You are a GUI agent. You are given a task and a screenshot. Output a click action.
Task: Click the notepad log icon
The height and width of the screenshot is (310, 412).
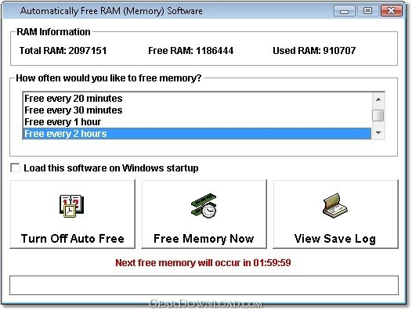[335, 206]
